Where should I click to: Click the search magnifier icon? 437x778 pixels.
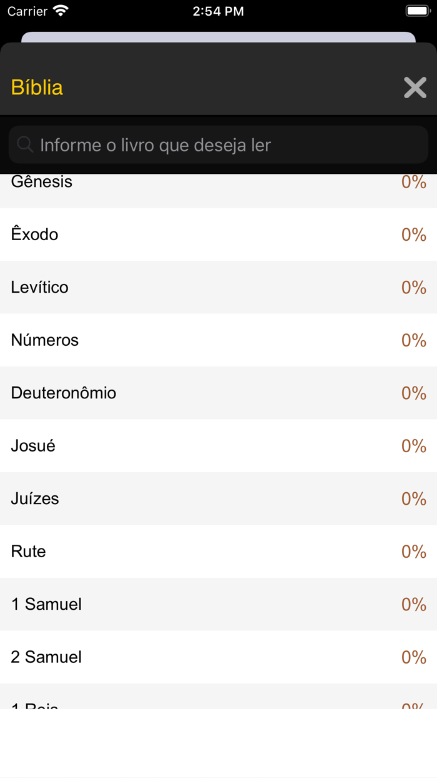click(25, 145)
